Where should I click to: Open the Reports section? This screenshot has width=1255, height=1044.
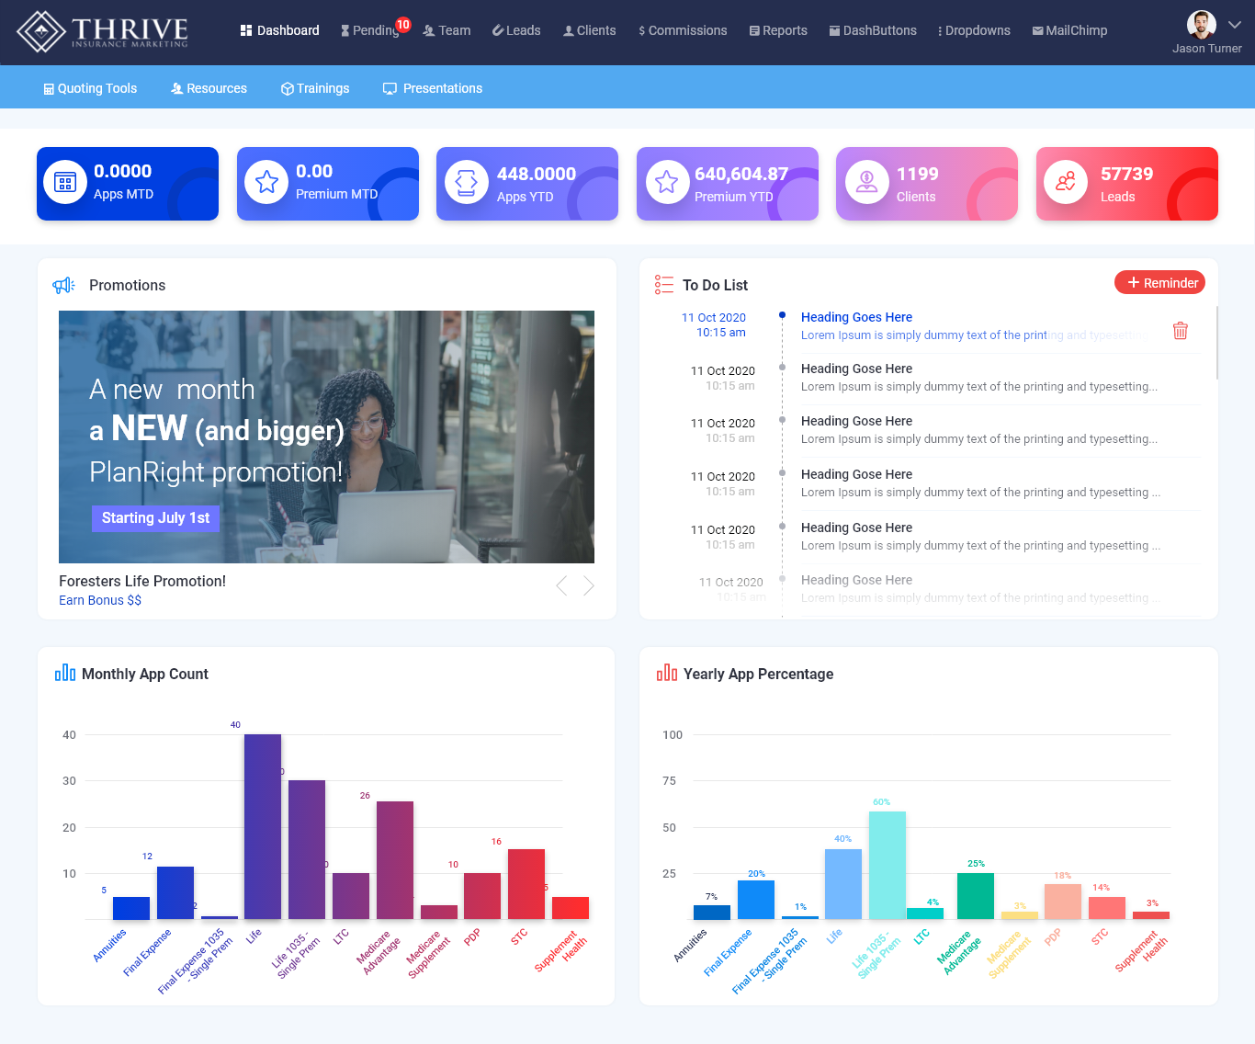pyautogui.click(x=778, y=30)
